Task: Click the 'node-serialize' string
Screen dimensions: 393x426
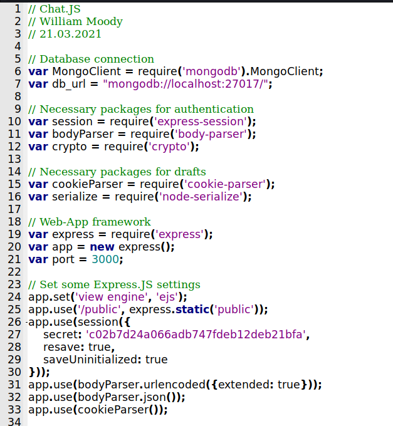Action: pos(201,197)
